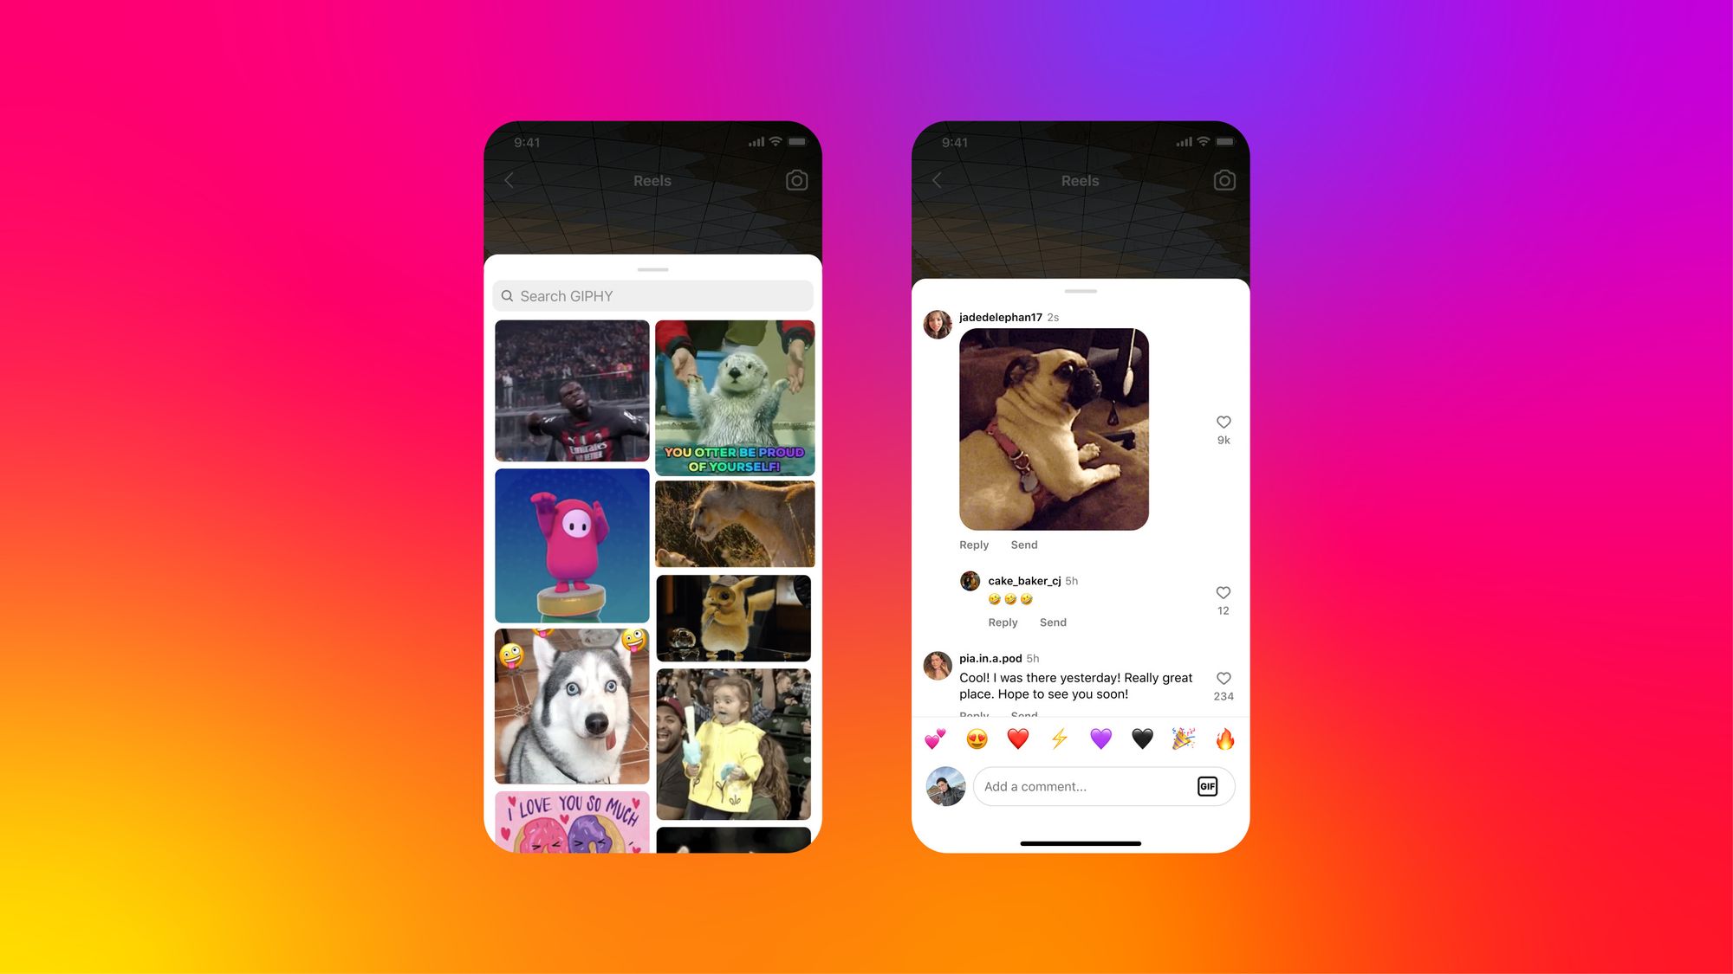Tap the back arrow on left Reels screen
The image size is (1733, 974).
(x=510, y=181)
